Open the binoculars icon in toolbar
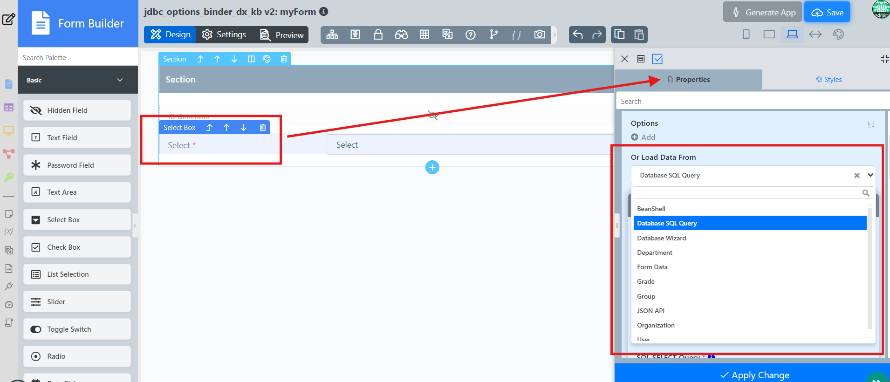 click(401, 34)
